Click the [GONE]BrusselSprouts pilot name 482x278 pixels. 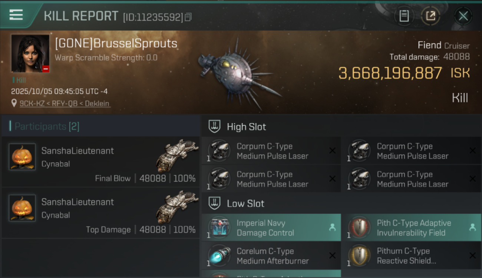click(x=116, y=43)
